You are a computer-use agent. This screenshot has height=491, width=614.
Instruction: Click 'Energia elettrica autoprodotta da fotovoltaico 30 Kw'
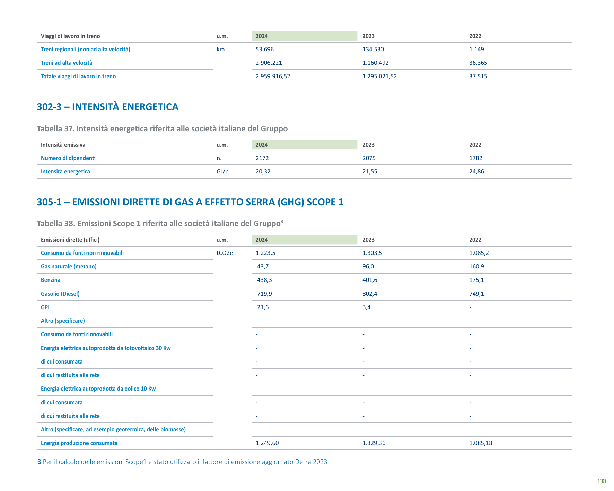[x=106, y=348]
